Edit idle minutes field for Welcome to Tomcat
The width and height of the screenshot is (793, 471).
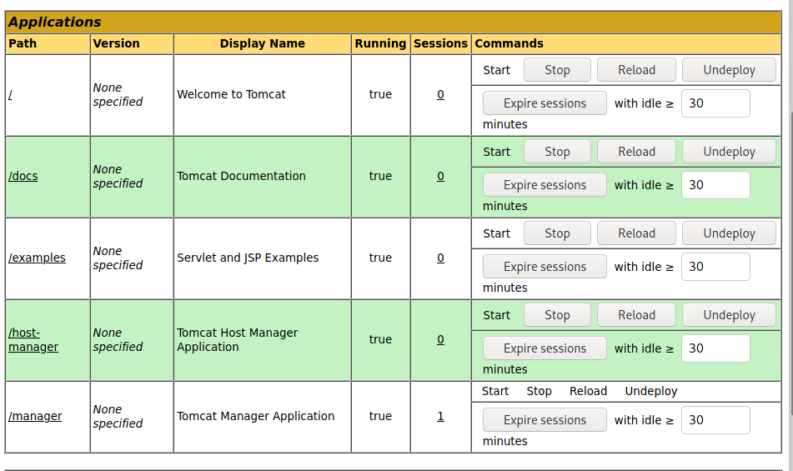[x=715, y=103]
